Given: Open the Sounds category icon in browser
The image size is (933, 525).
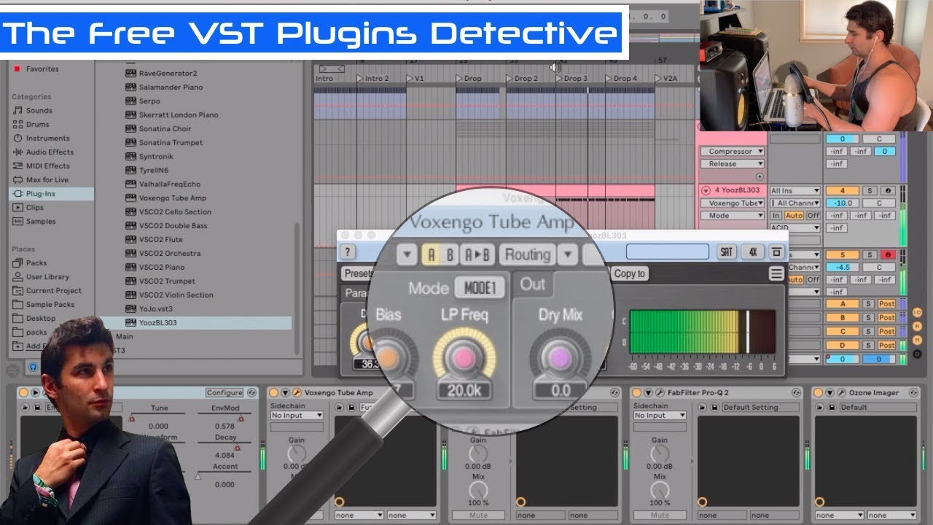Looking at the screenshot, I should (18, 111).
